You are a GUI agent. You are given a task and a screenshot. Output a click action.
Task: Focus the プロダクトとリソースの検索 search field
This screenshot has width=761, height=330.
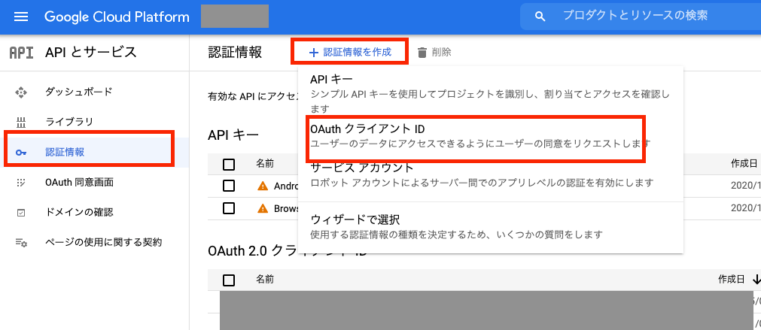click(640, 17)
